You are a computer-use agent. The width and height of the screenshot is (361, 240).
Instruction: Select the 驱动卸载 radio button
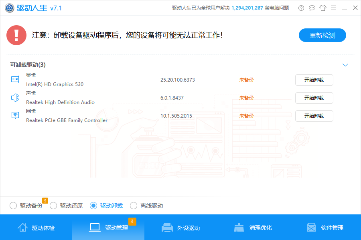tap(93, 206)
